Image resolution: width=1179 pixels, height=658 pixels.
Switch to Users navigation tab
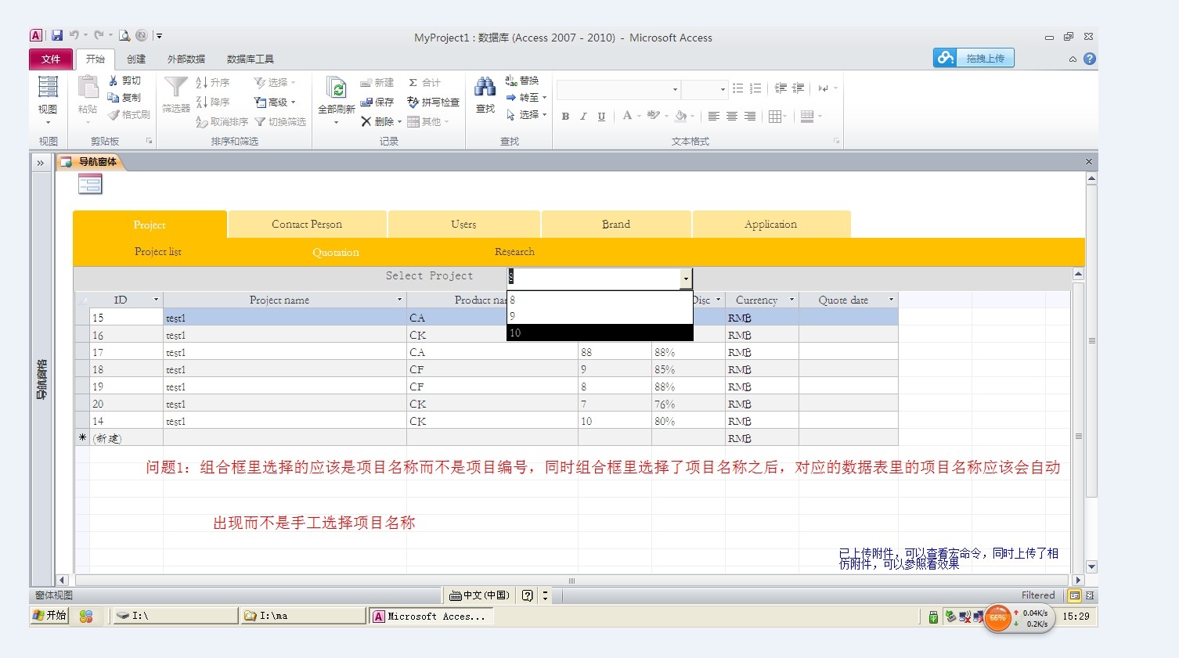[463, 225]
